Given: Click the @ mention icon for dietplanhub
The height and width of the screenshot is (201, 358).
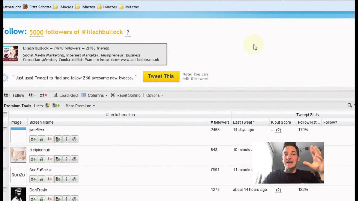Looking at the screenshot, I should tap(74, 159).
